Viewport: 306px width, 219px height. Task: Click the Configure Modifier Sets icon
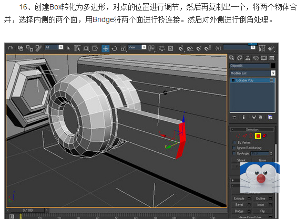(270, 117)
